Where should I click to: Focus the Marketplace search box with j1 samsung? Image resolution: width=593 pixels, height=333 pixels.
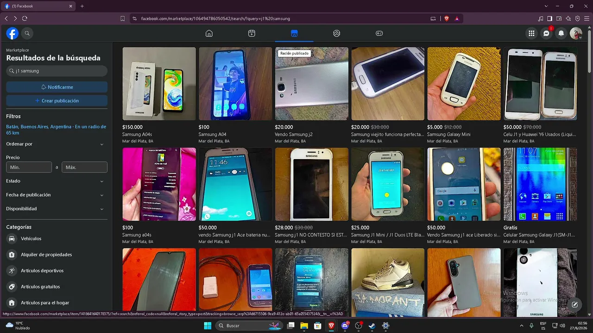(57, 71)
